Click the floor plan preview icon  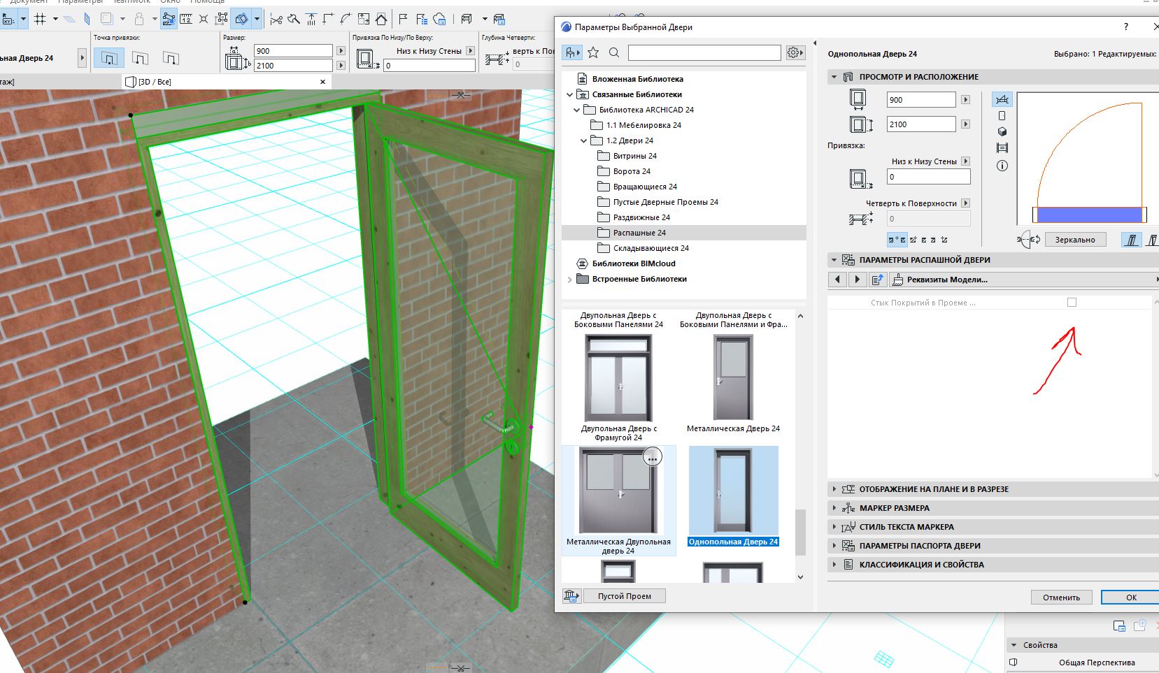[1002, 100]
